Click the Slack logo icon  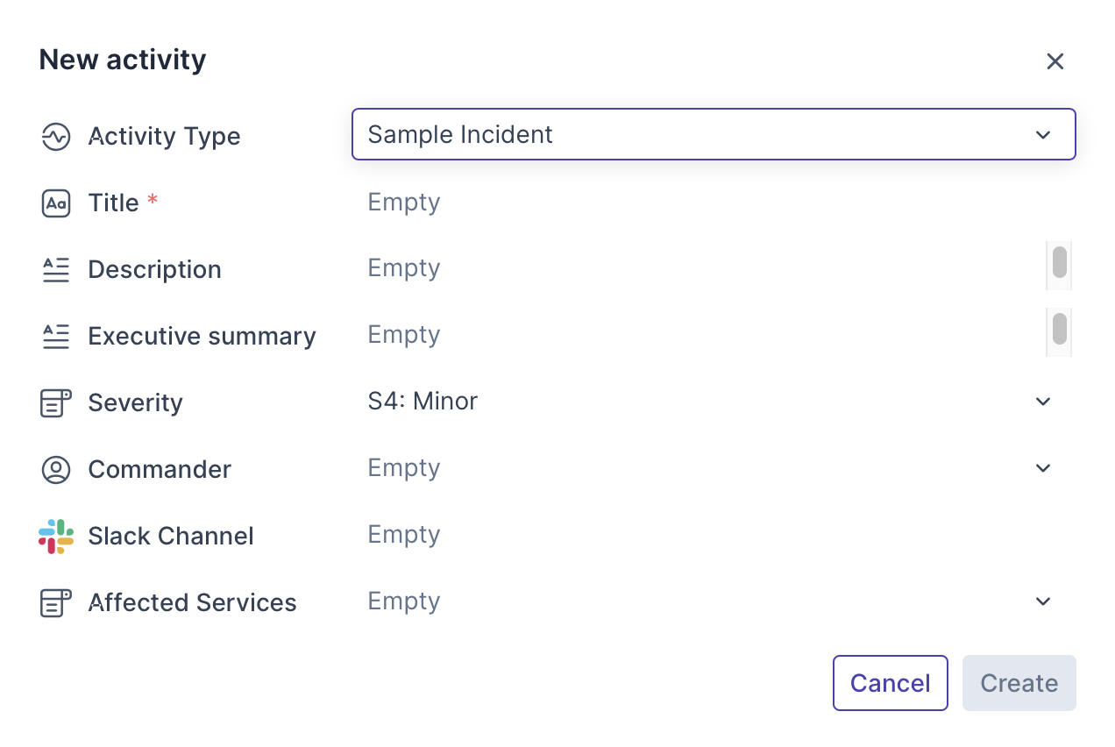(56, 537)
